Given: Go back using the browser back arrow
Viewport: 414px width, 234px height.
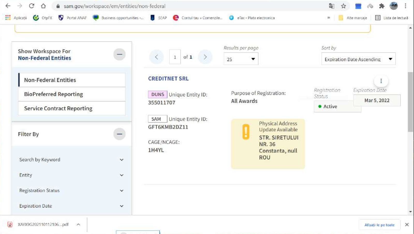Looking at the screenshot, I should pos(8,6).
